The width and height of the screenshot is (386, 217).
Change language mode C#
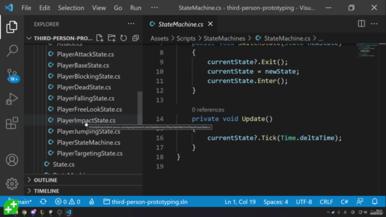click(344, 202)
